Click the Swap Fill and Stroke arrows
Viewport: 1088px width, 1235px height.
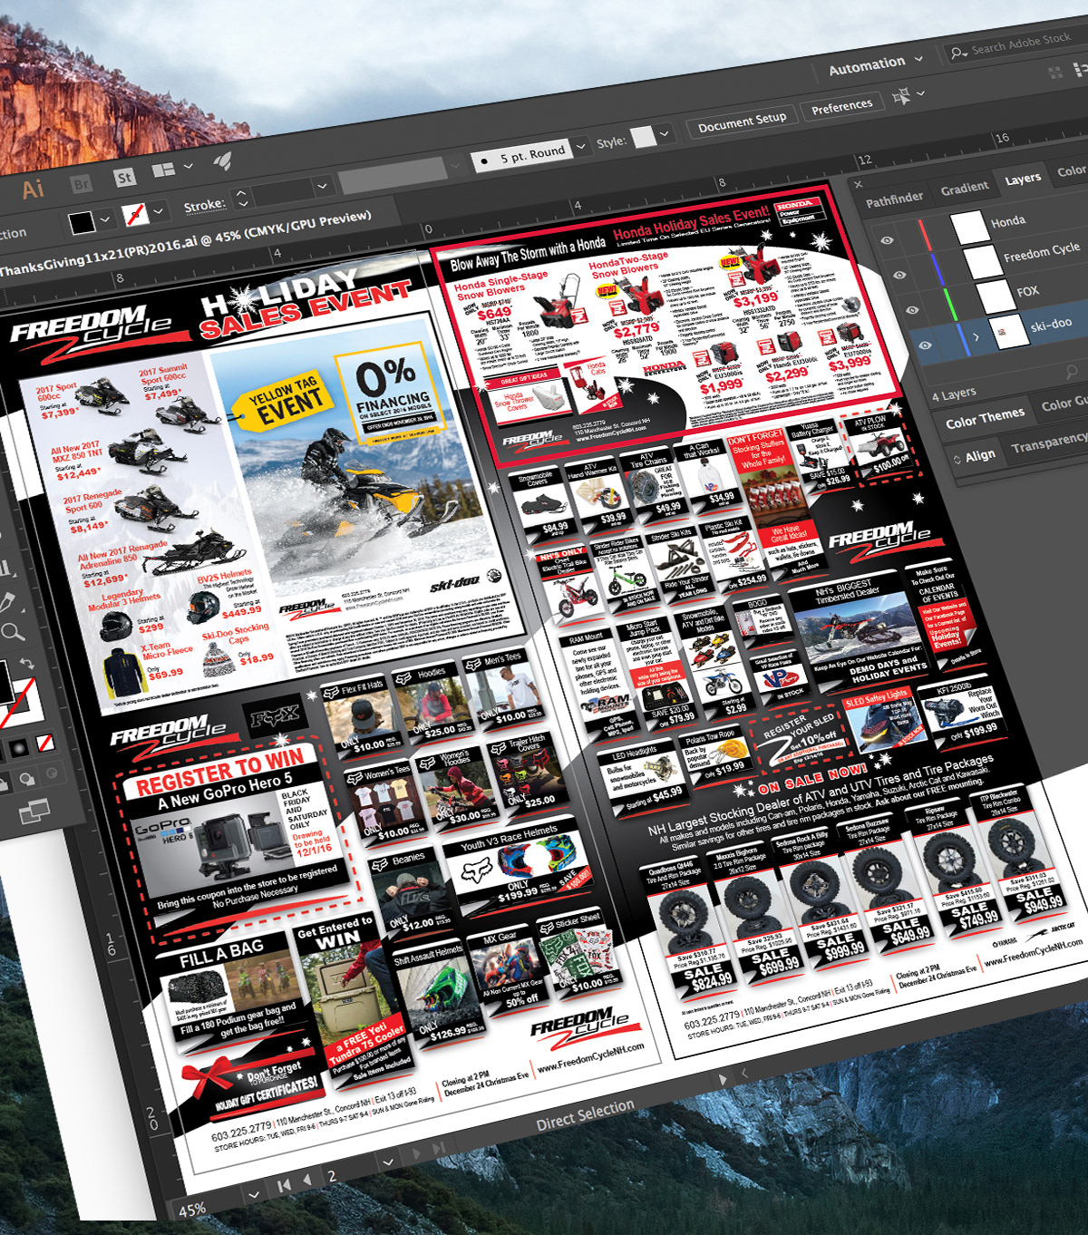pos(27,663)
